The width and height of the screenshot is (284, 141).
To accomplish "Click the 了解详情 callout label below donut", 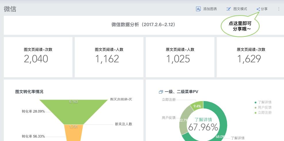I will [x=238, y=138].
